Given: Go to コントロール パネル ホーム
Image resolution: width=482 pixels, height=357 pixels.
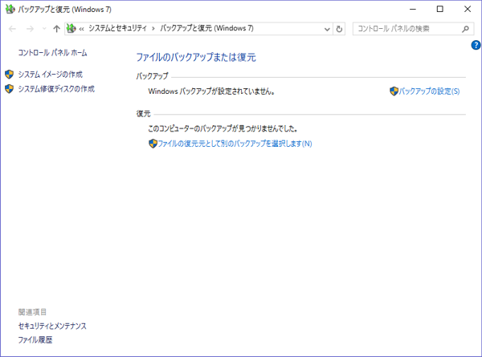Looking at the screenshot, I should (52, 53).
